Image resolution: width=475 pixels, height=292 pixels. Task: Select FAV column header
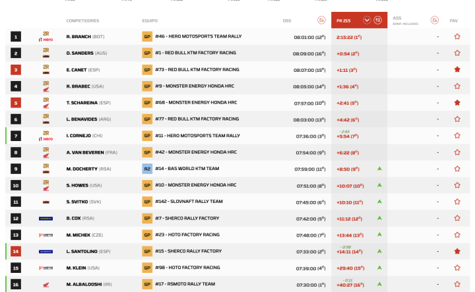click(453, 21)
